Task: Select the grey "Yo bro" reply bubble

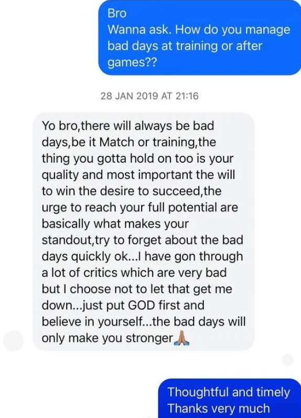Action: coord(144,232)
